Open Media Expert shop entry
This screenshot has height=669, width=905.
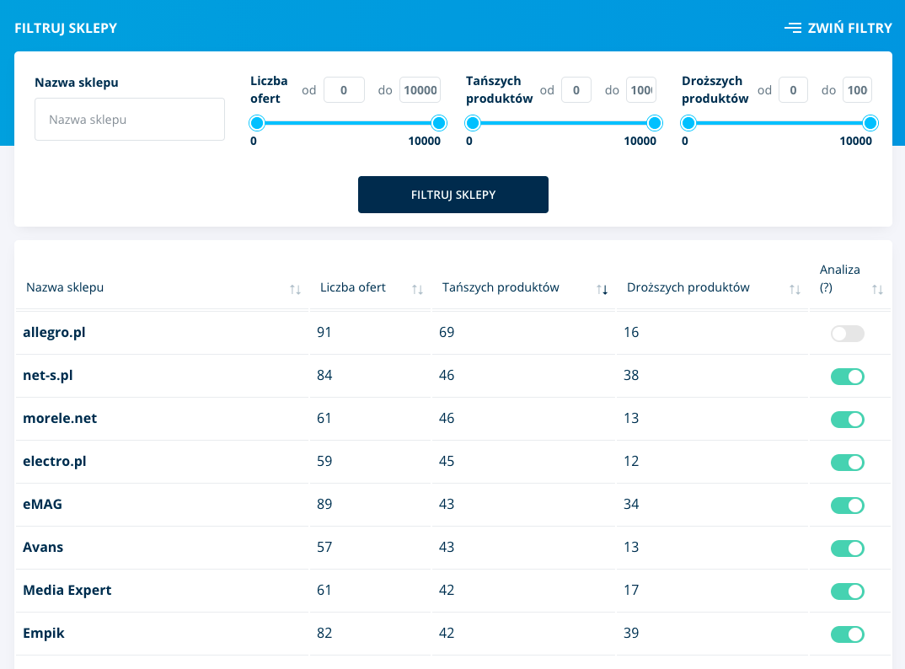(67, 591)
